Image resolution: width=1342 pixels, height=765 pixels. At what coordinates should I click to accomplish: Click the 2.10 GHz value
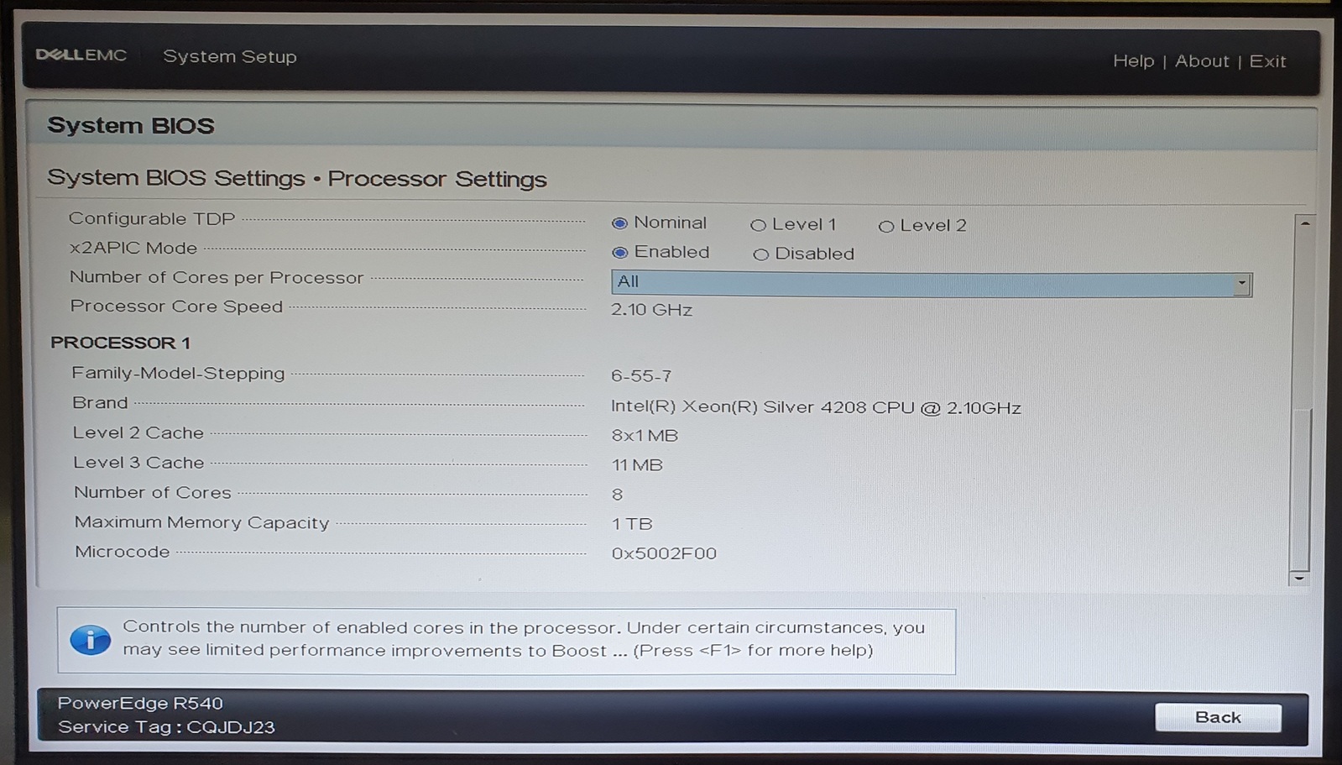651,310
